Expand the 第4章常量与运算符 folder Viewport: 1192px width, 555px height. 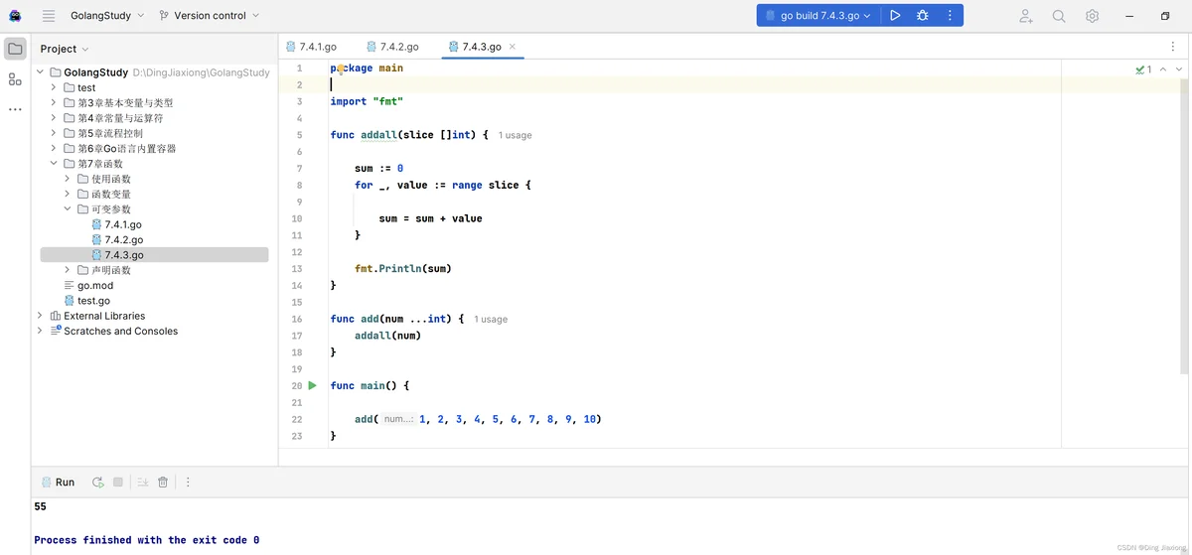pos(55,118)
